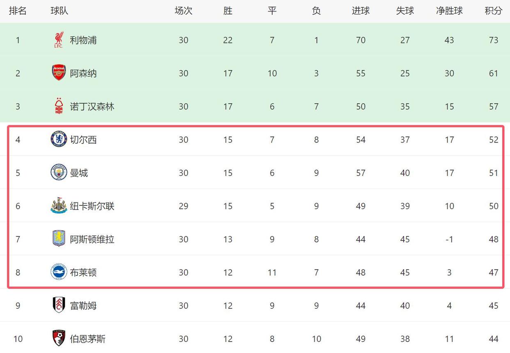Screen dimensions: 510x353
Task: Click the 排名 column header
Action: (18, 11)
